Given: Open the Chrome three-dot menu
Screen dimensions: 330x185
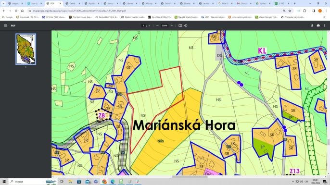Looking at the screenshot, I should (x=326, y=11).
